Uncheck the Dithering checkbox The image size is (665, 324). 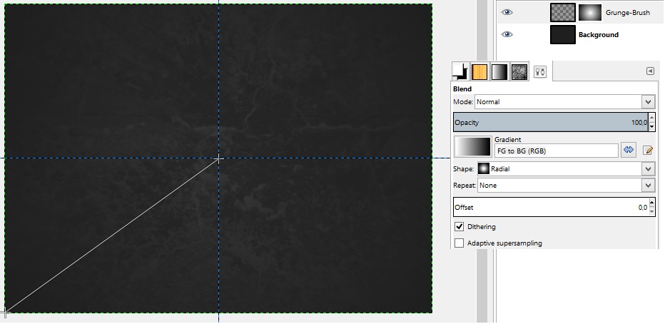[460, 226]
